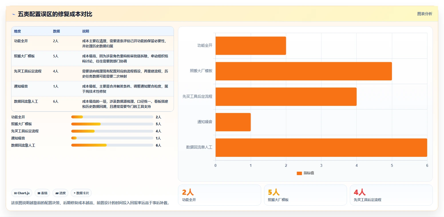This screenshot has width=444, height=217.
Task: Select the 功能全开 table row name
Action: (x=21, y=41)
